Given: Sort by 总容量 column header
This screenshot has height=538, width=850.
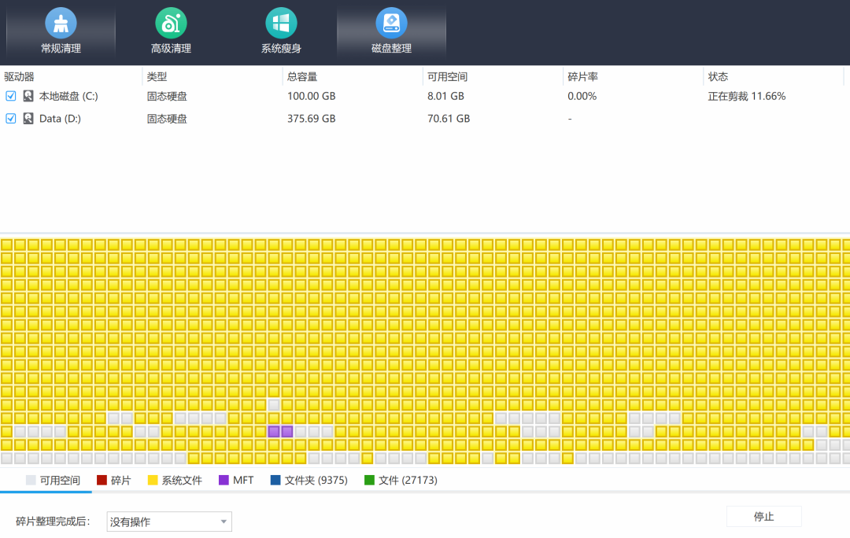Looking at the screenshot, I should pyautogui.click(x=302, y=77).
